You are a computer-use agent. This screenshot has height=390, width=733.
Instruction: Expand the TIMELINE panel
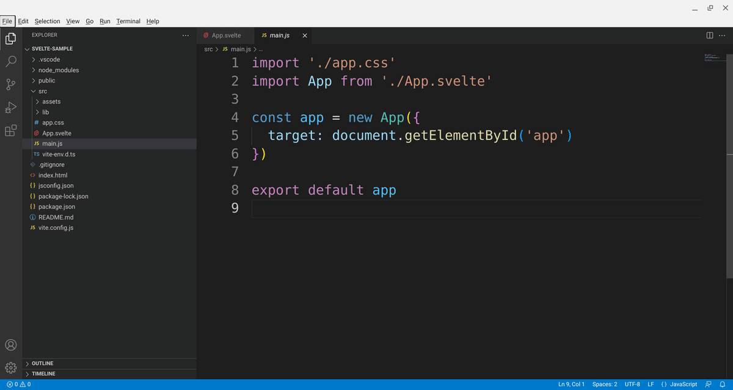tap(109, 373)
